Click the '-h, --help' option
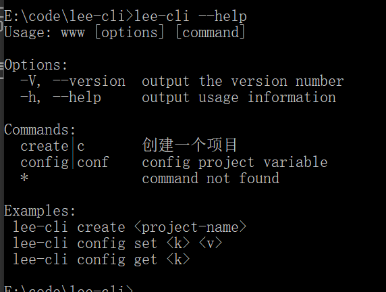Image resolution: width=386 pixels, height=292 pixels. (x=61, y=97)
